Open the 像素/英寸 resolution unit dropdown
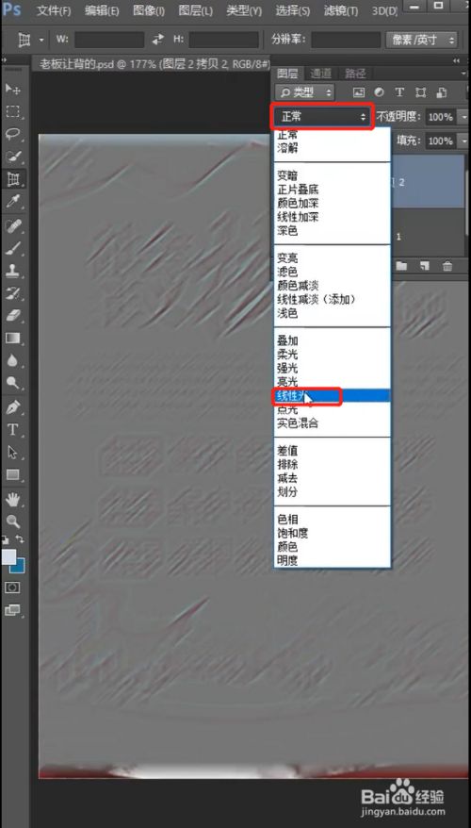This screenshot has width=471, height=828. (x=421, y=40)
